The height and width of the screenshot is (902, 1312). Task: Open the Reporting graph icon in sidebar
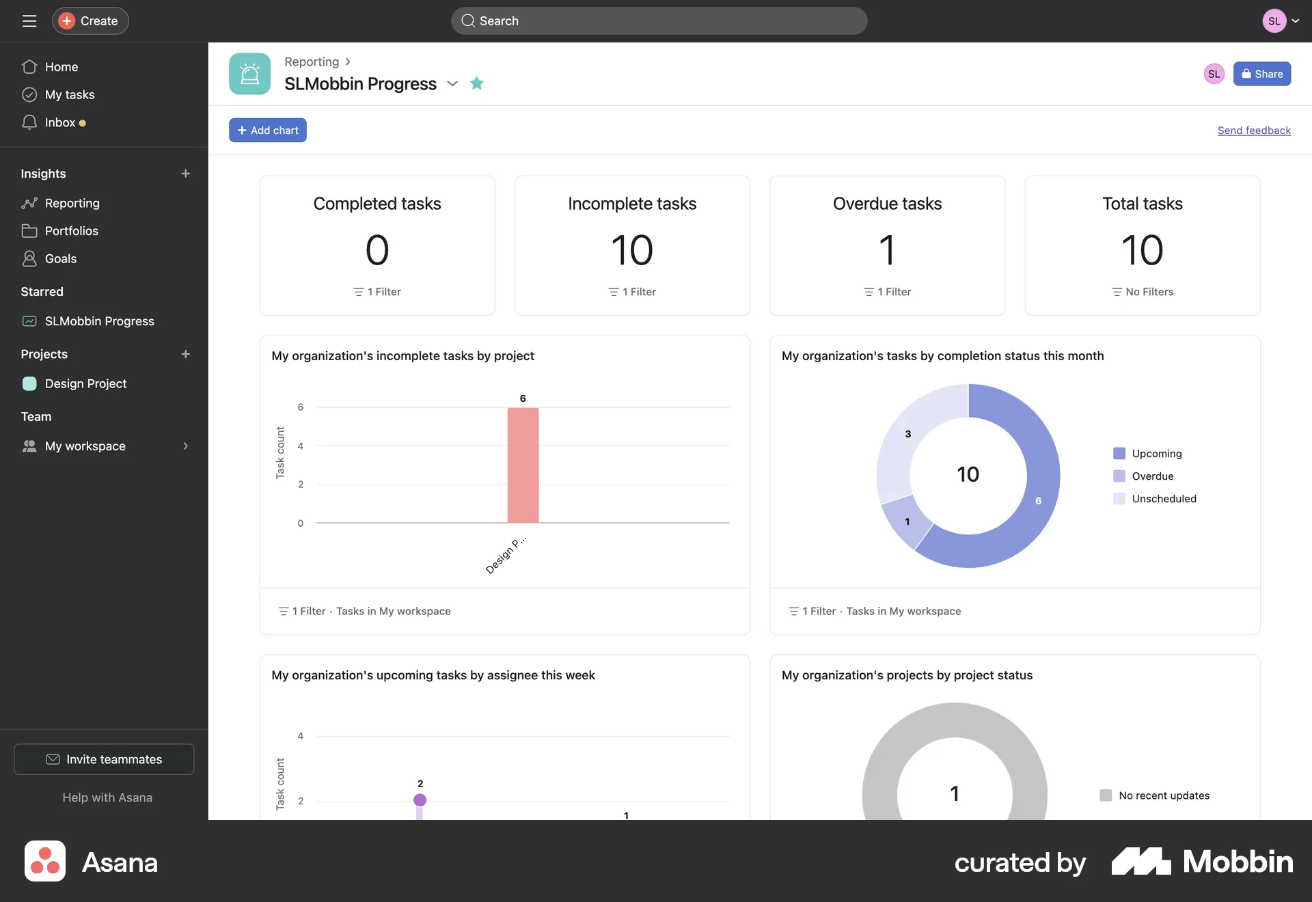(x=29, y=203)
